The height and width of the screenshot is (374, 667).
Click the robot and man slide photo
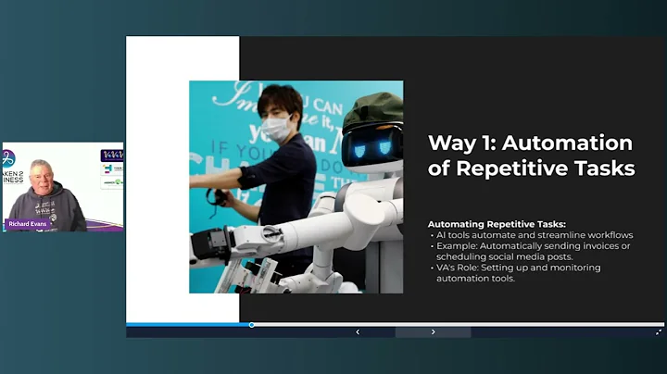point(296,187)
